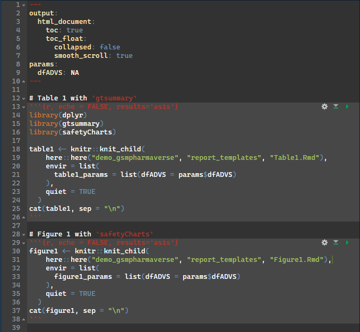Click the fold marker at line 38
This screenshot has width=360, height=332.
[x=23, y=319]
